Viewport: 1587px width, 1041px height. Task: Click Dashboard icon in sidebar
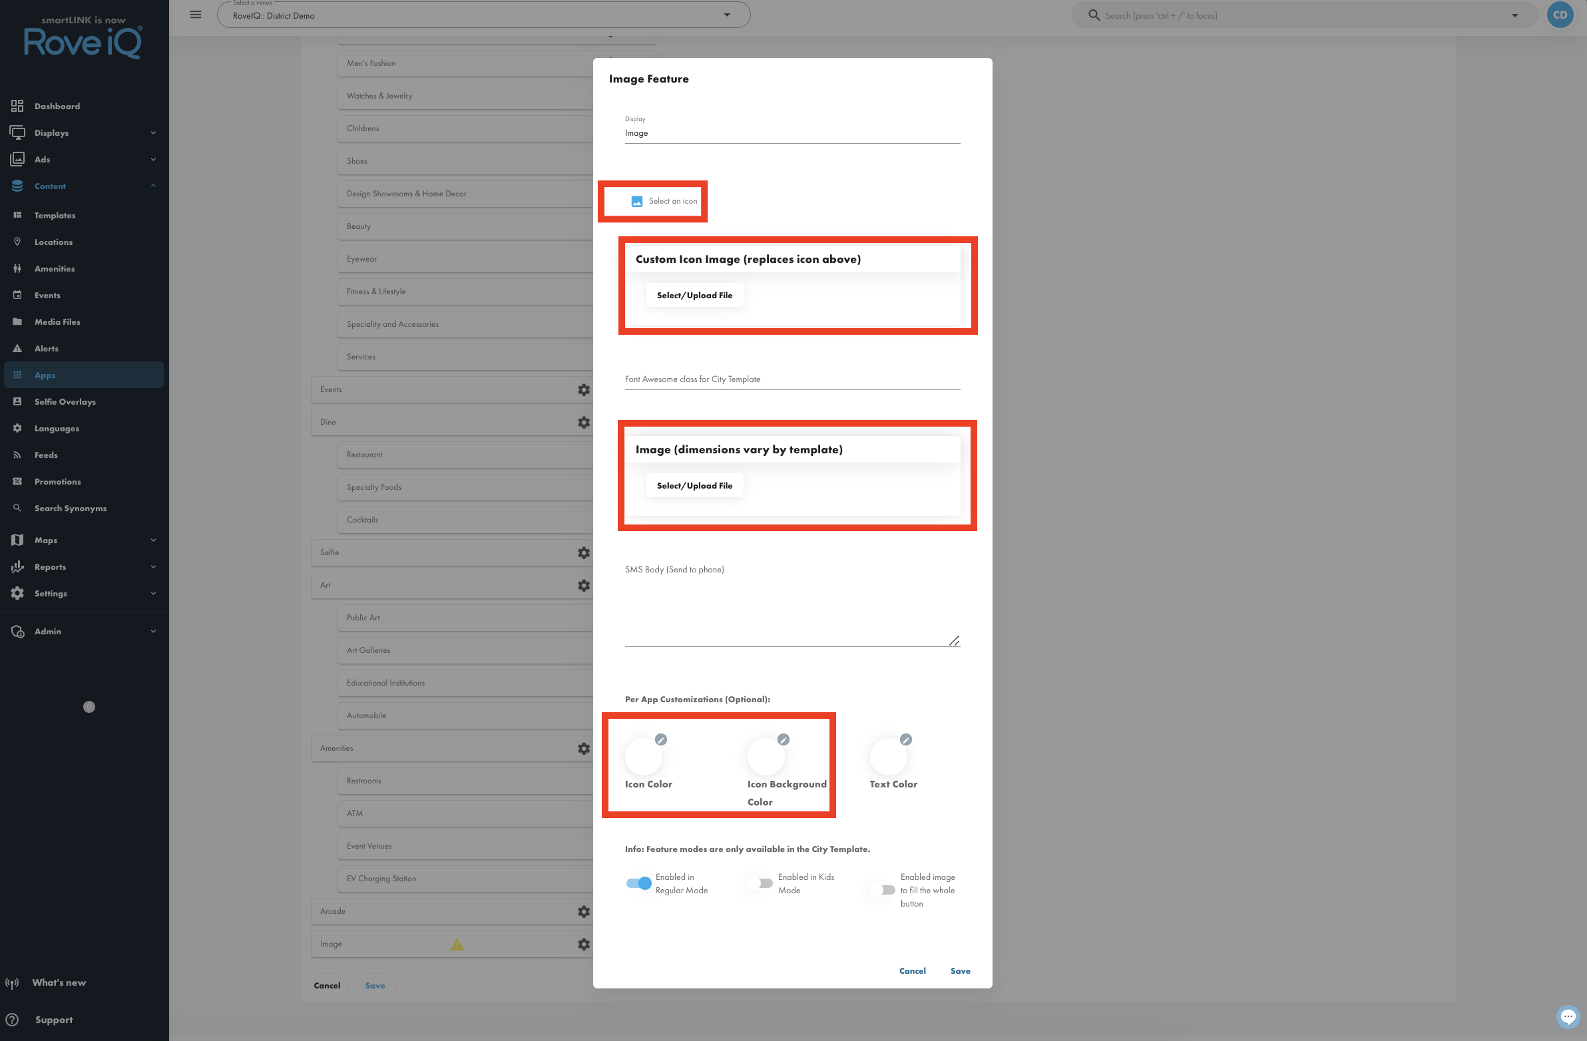(17, 106)
